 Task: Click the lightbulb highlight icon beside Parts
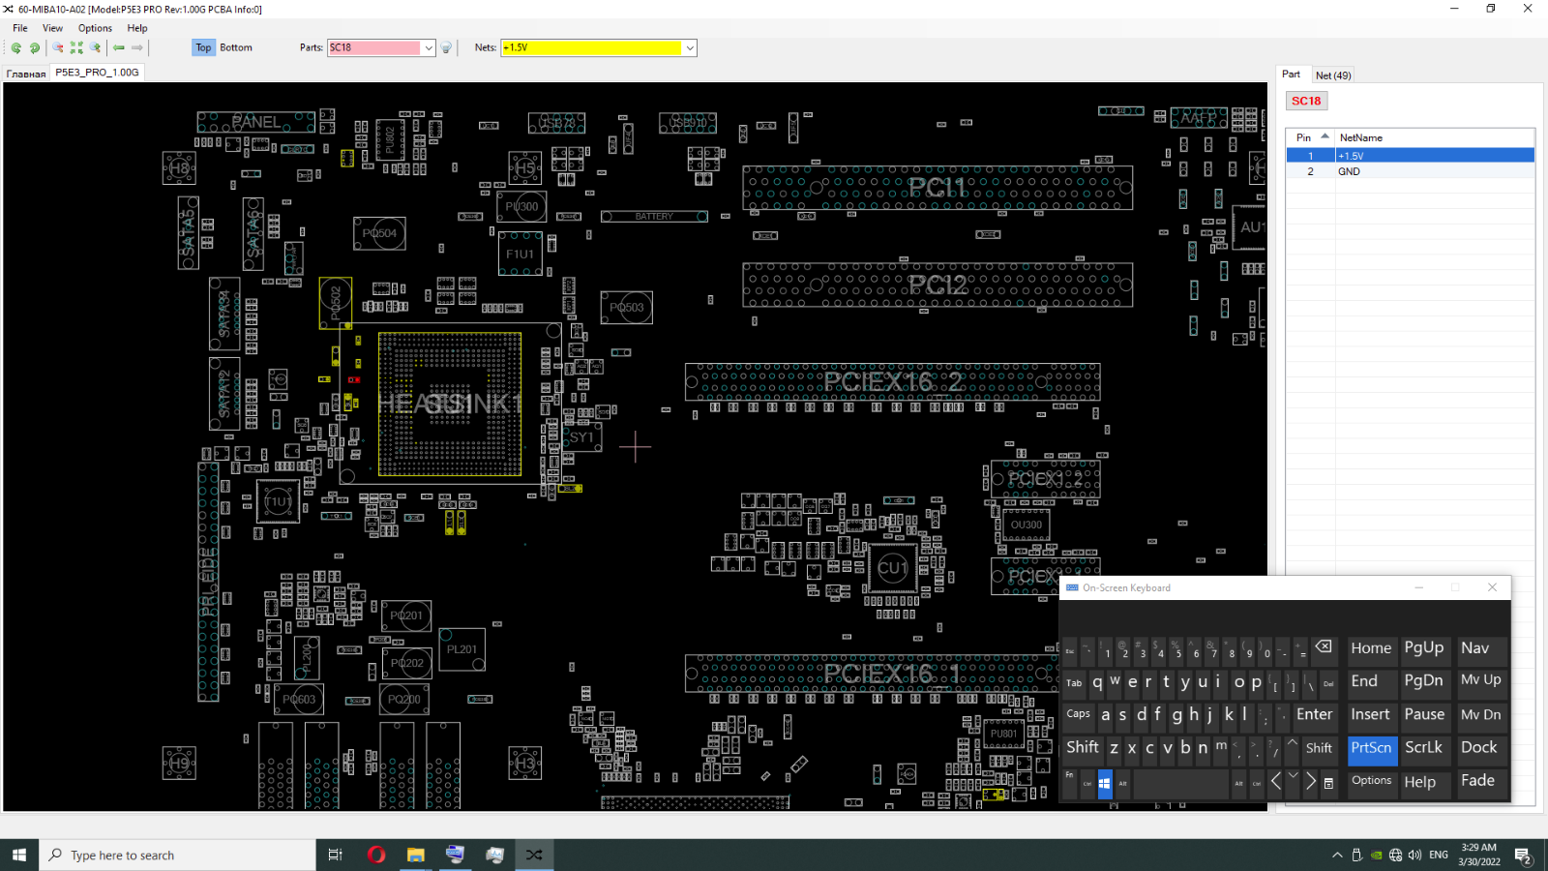click(446, 47)
